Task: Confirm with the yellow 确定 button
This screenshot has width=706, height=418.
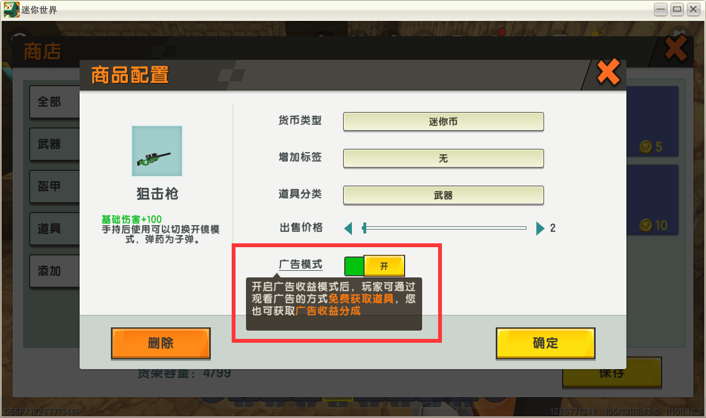Action: pos(546,343)
